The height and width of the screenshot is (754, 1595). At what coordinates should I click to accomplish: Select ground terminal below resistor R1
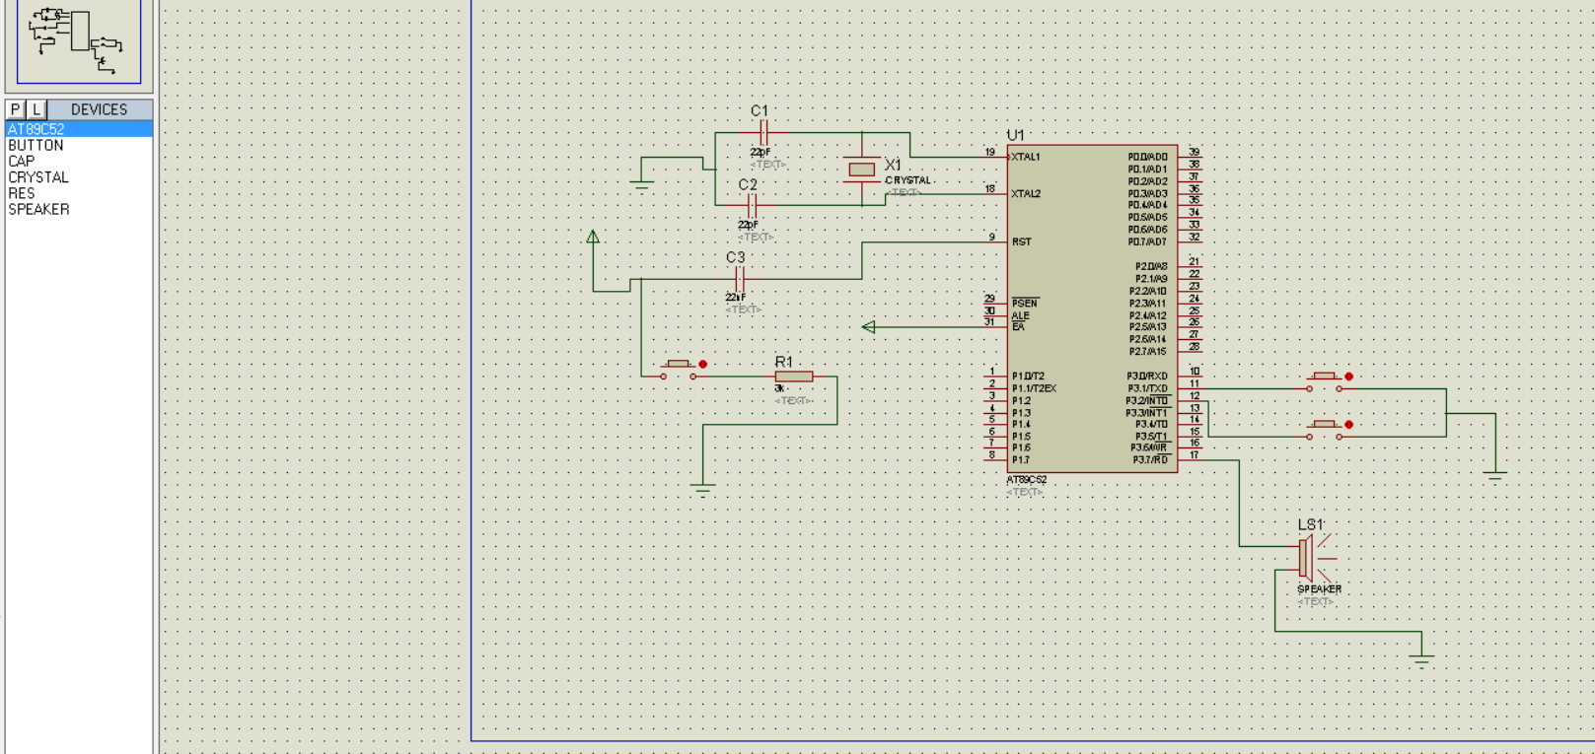point(703,489)
